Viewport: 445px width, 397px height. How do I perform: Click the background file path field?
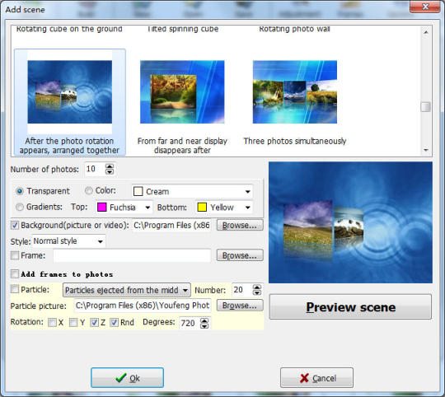171,226
